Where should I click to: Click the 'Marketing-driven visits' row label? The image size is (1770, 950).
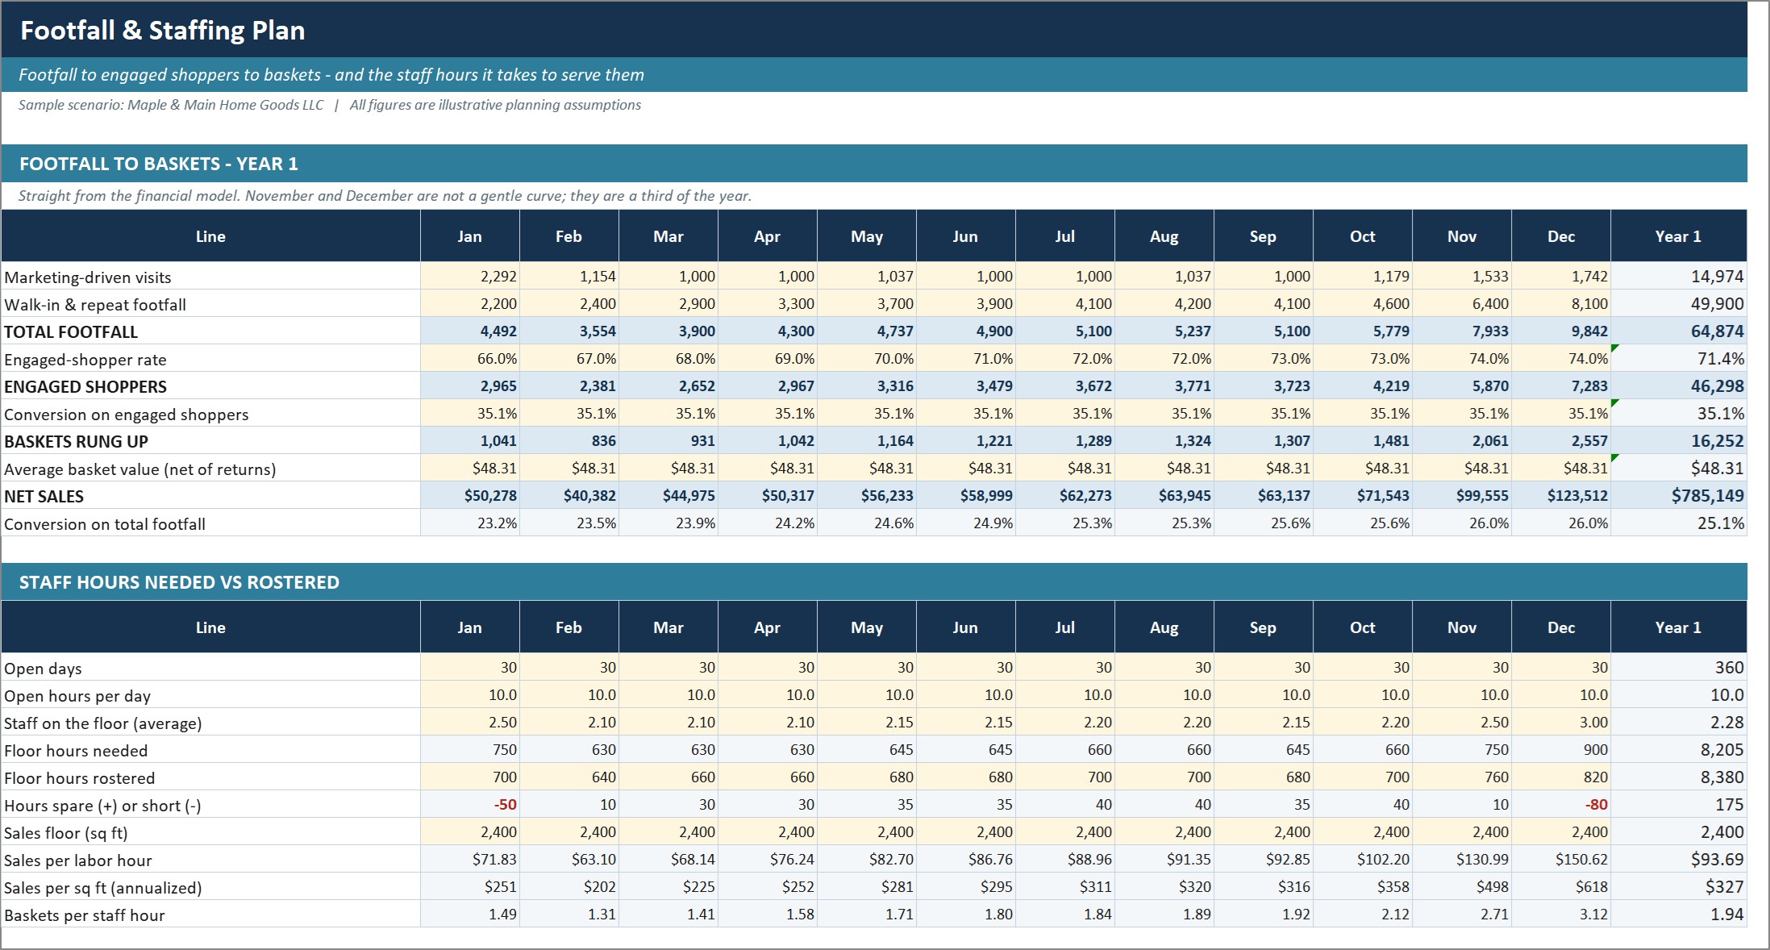pos(88,277)
